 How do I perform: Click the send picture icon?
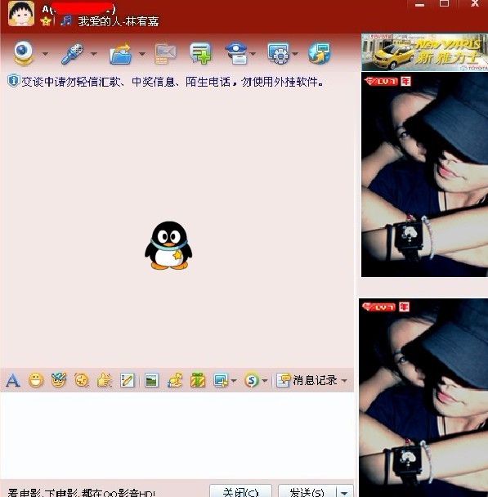(x=151, y=380)
